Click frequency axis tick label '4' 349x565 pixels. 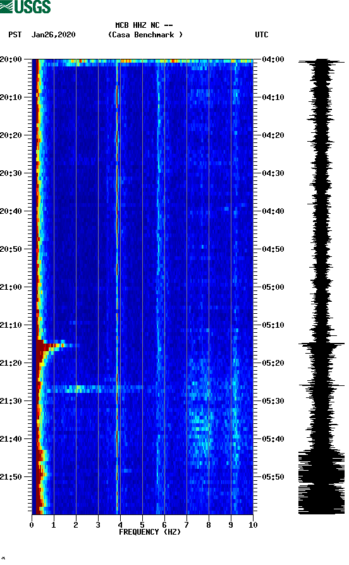click(x=120, y=525)
